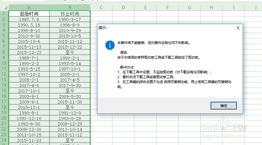Select the cell containing 1990-3-17
Screen dimensions: 262x145
click(x=70, y=19)
